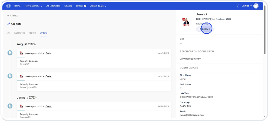Go to Home in the navbar
This screenshot has width=268, height=121.
[x=17, y=6]
